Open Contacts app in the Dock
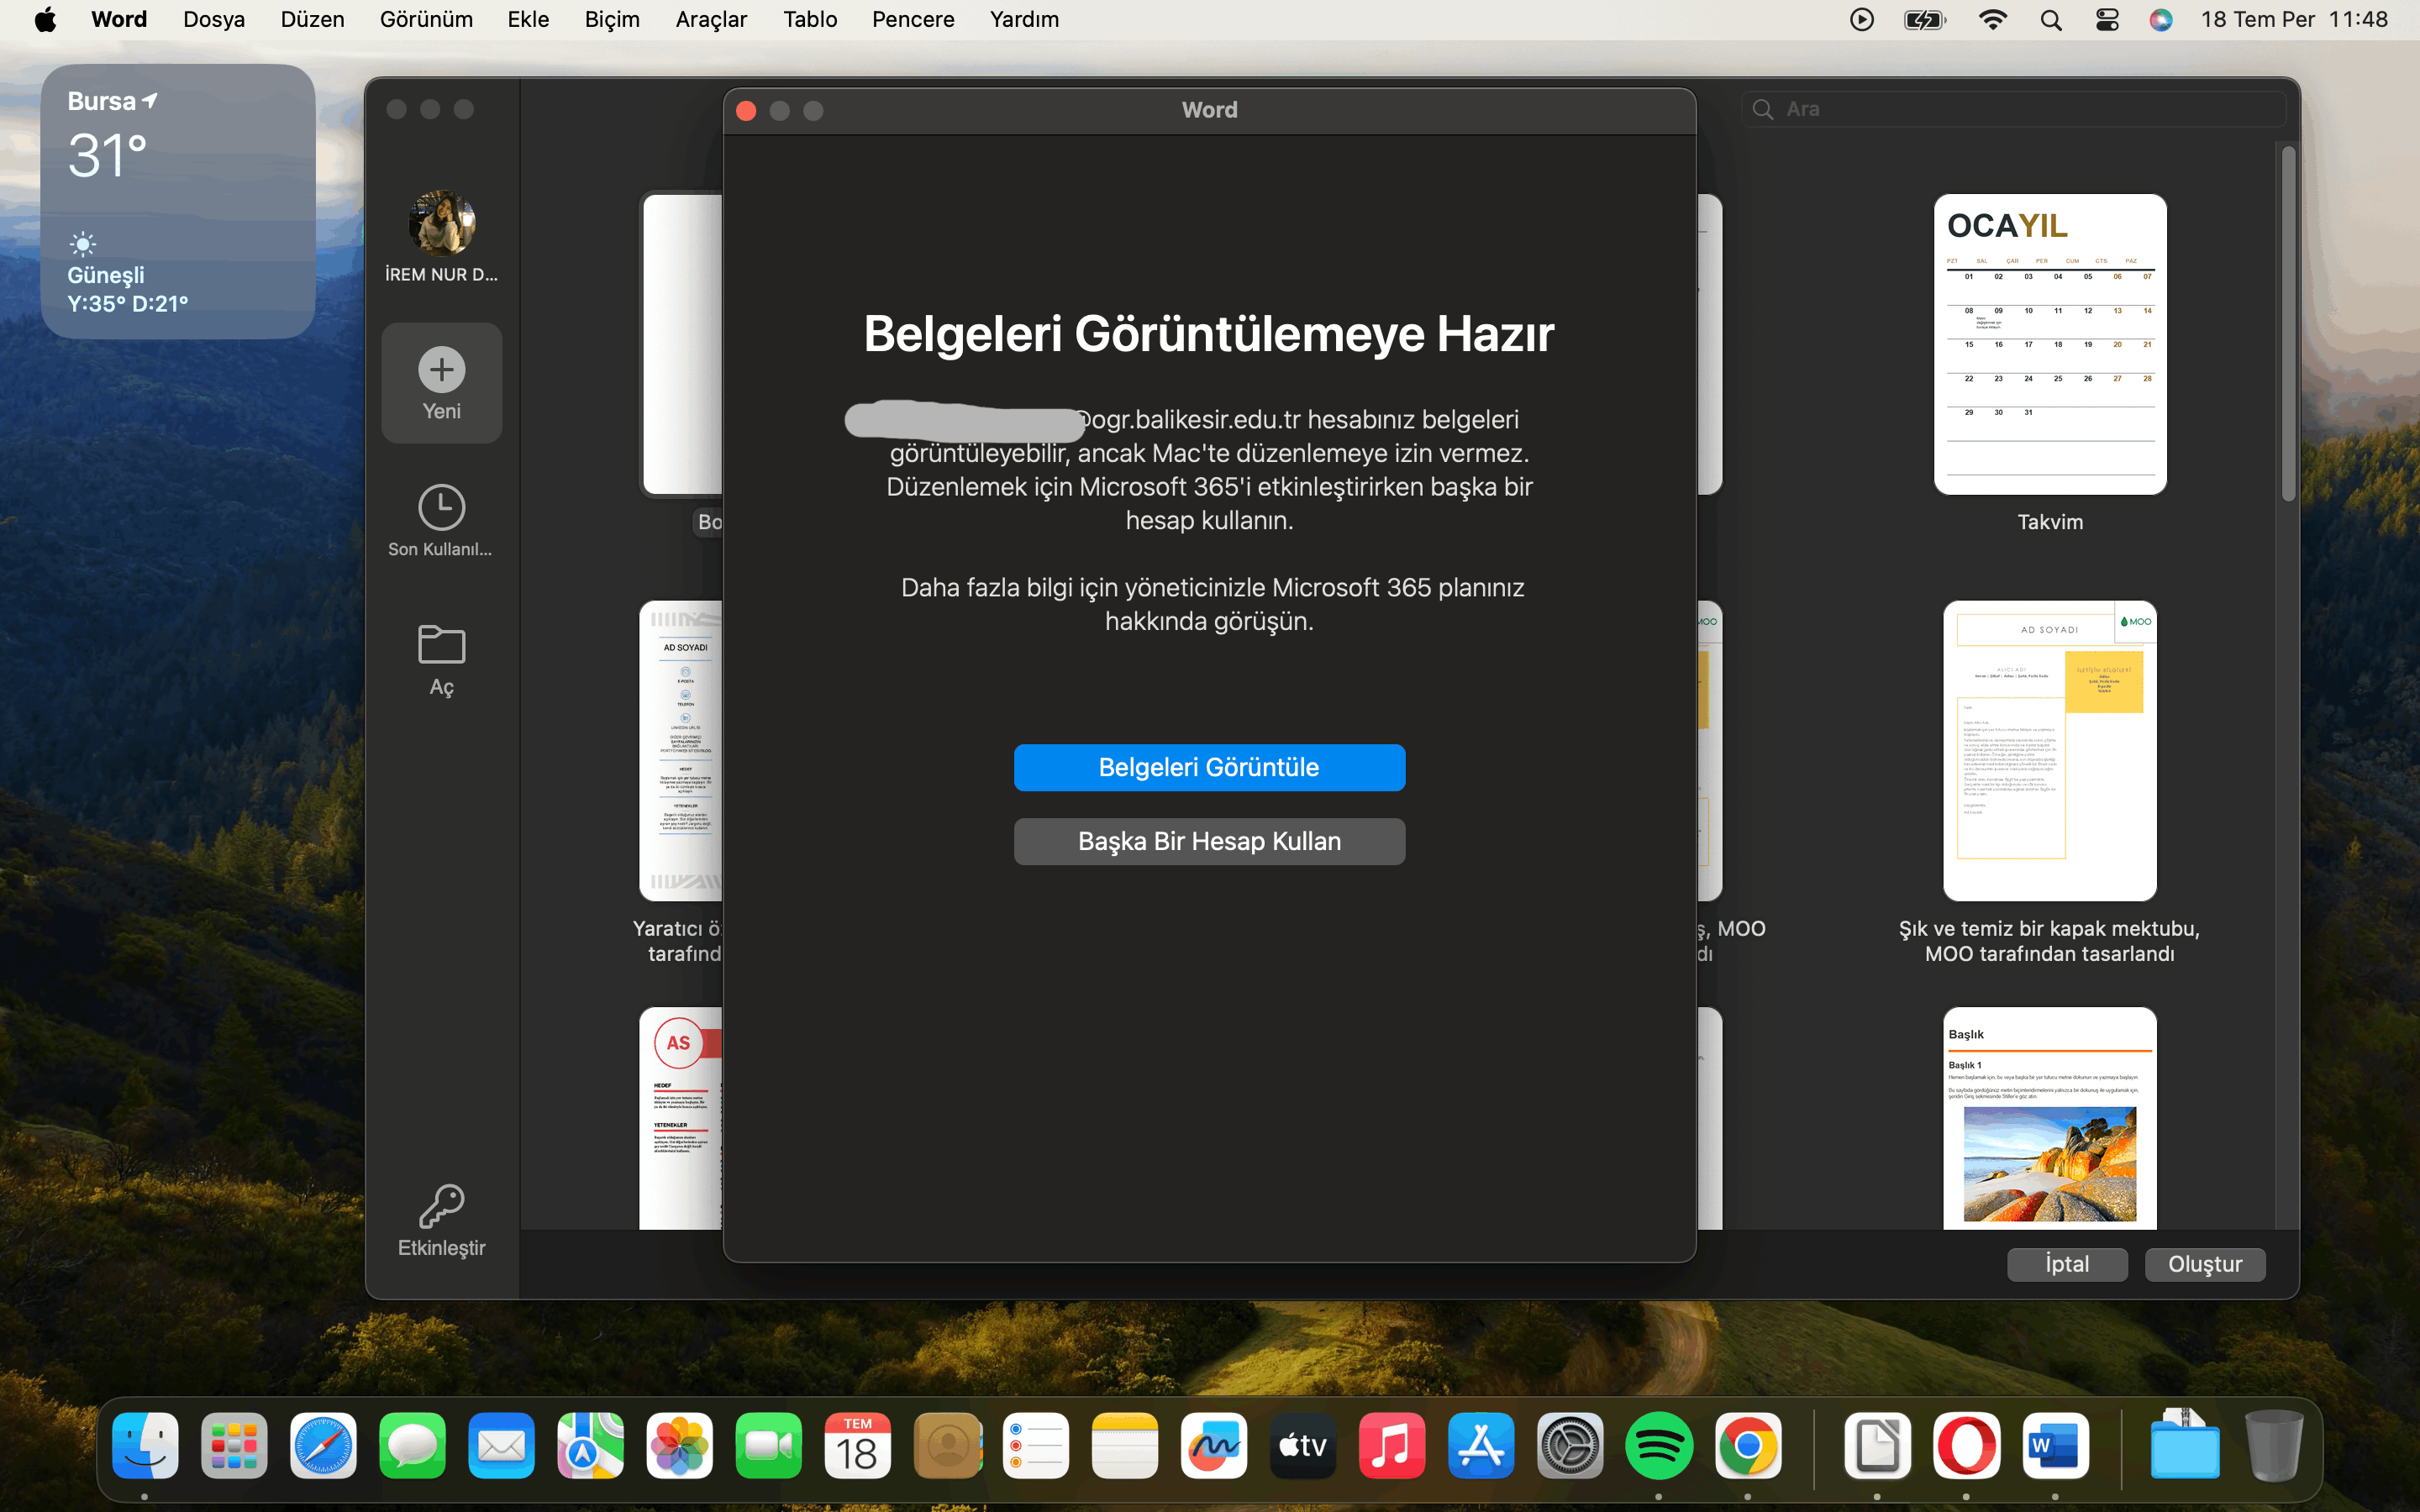The image size is (2420, 1512). coord(946,1445)
